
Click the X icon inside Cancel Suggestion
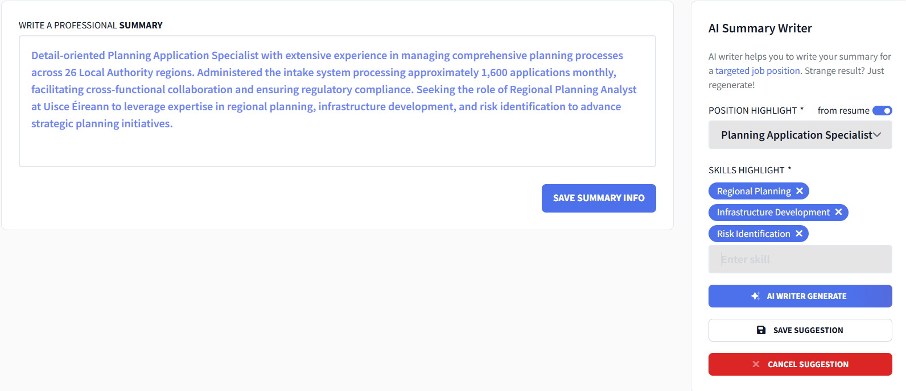click(755, 364)
